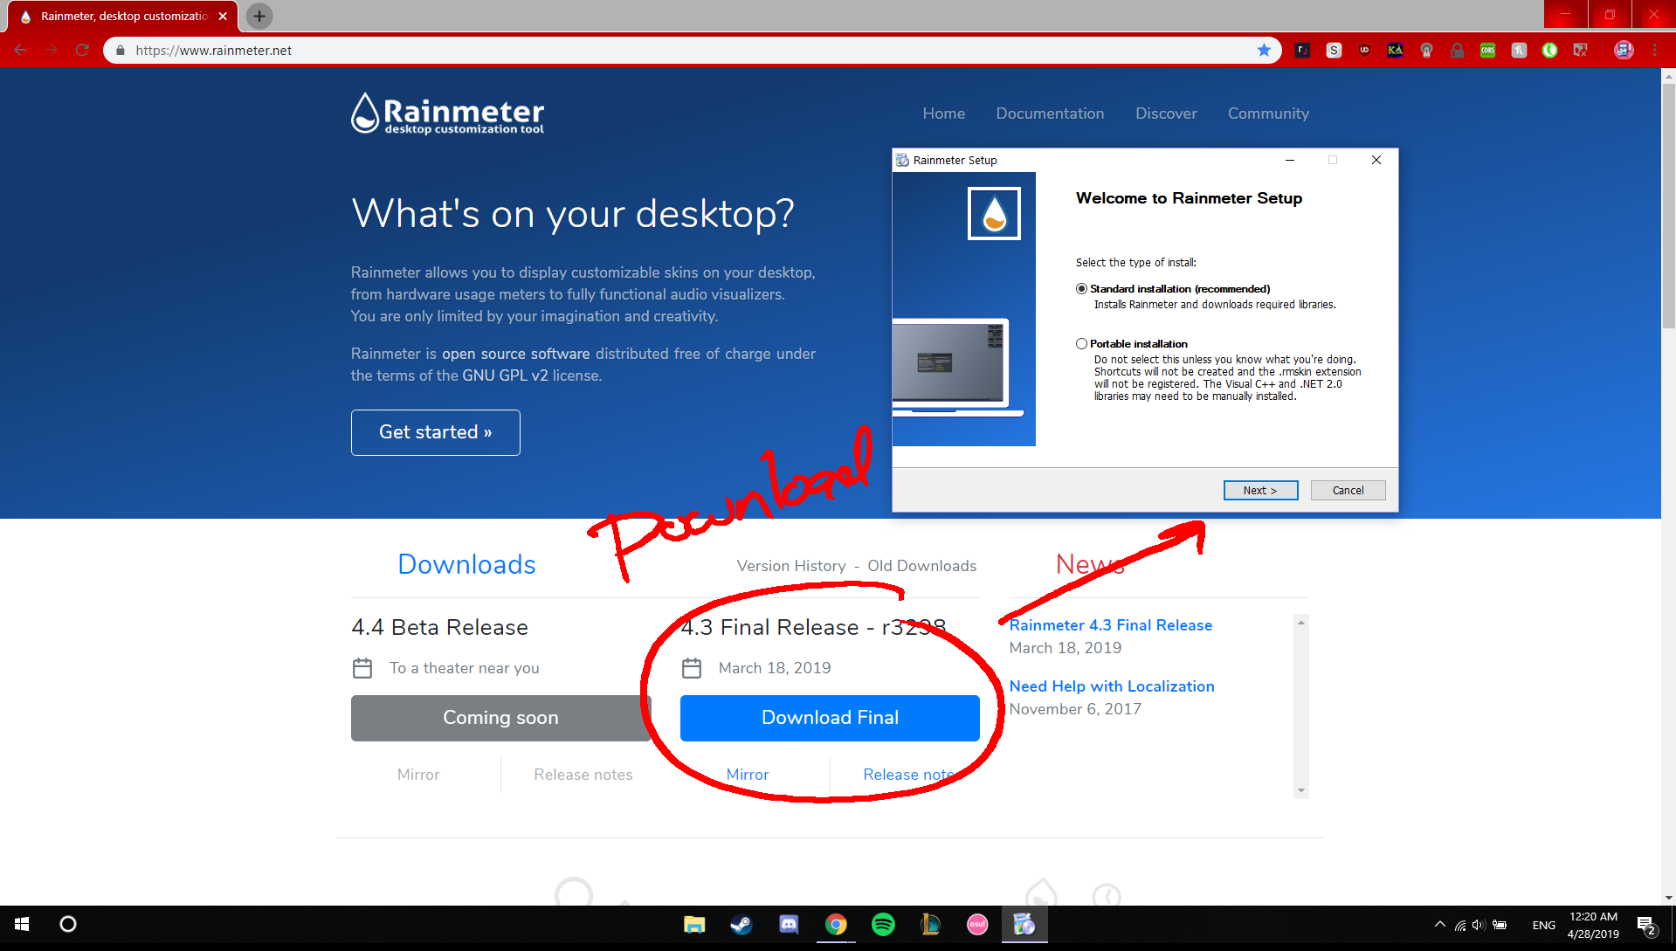This screenshot has width=1676, height=951.
Task: Click Next in the Rainmeter Setup dialog
Action: [1260, 490]
